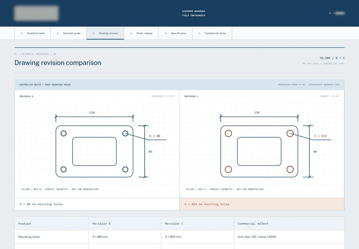Click the 80 height dimension in Revision C drawing
Viewport: 359px width, 249px height.
click(x=315, y=152)
